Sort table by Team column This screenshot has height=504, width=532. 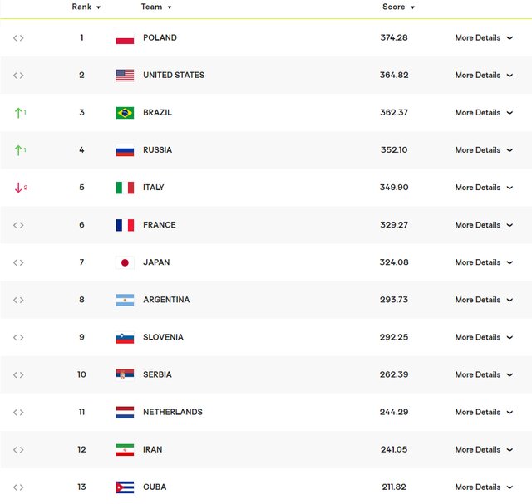156,7
